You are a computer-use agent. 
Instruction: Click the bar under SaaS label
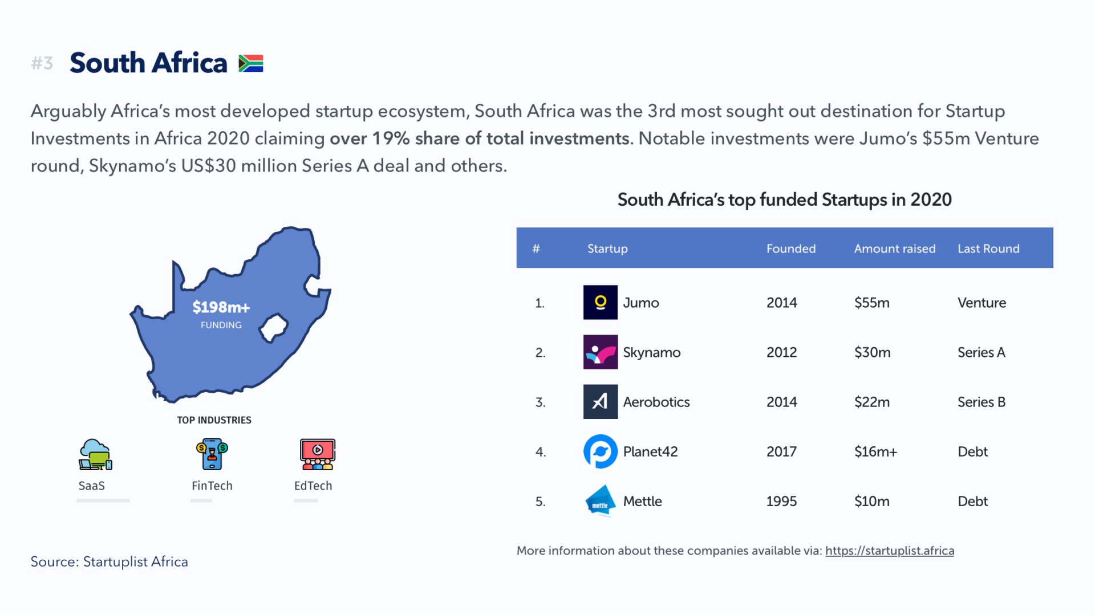click(103, 500)
